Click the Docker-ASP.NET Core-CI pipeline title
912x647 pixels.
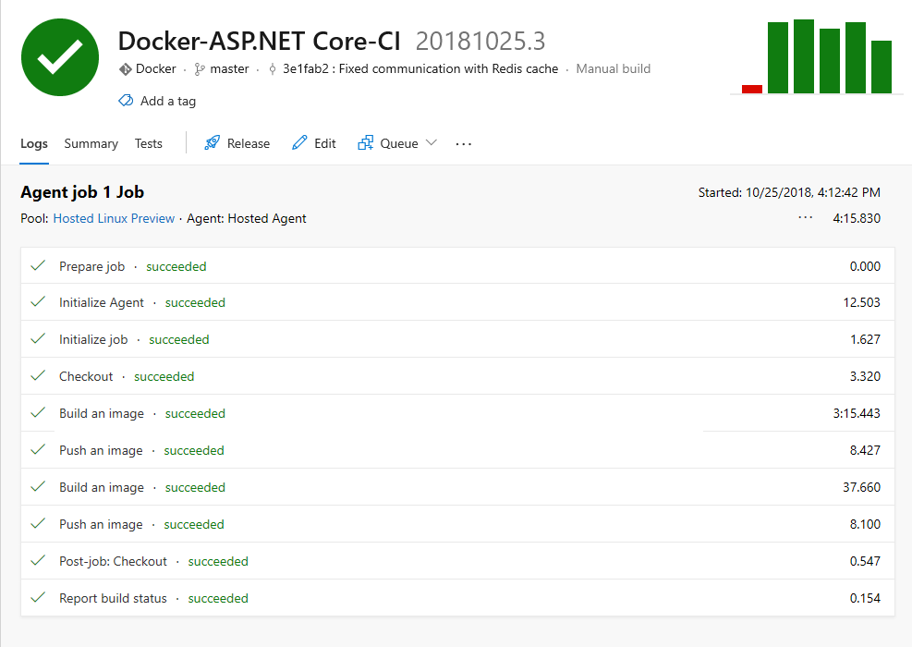[259, 41]
